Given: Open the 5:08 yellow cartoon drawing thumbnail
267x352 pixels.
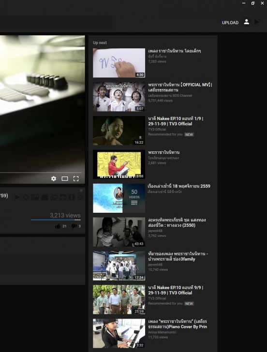Looking at the screenshot, I should pos(119,164).
